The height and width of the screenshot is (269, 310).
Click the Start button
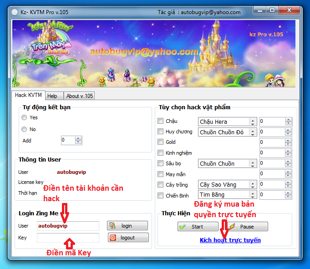(x=198, y=227)
